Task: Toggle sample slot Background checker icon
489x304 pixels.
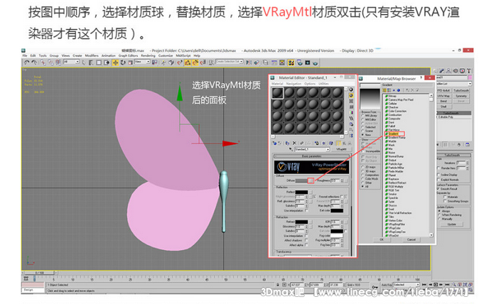Action: 351,102
